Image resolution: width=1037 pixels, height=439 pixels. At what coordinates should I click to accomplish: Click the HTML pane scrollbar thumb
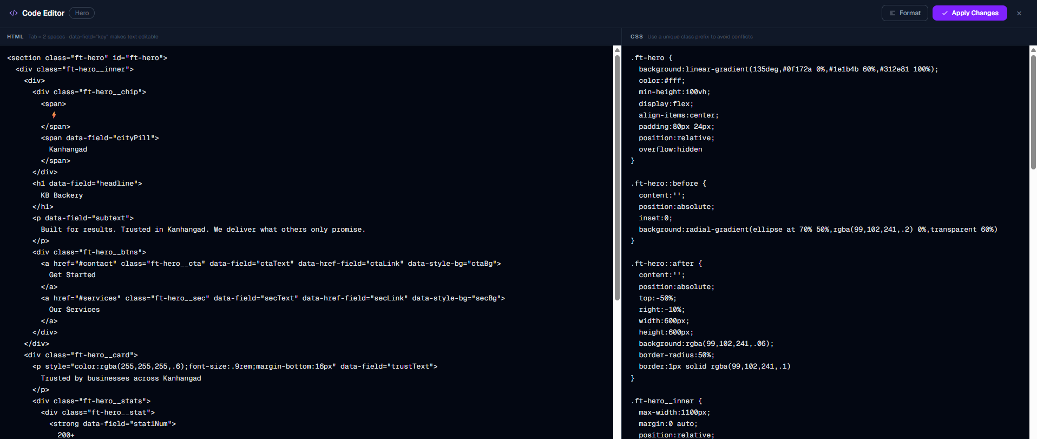click(x=617, y=178)
